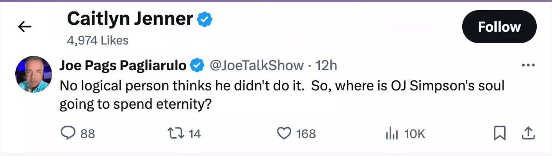The height and width of the screenshot is (156, 552).
Task: Click the Follow button
Action: 499,27
